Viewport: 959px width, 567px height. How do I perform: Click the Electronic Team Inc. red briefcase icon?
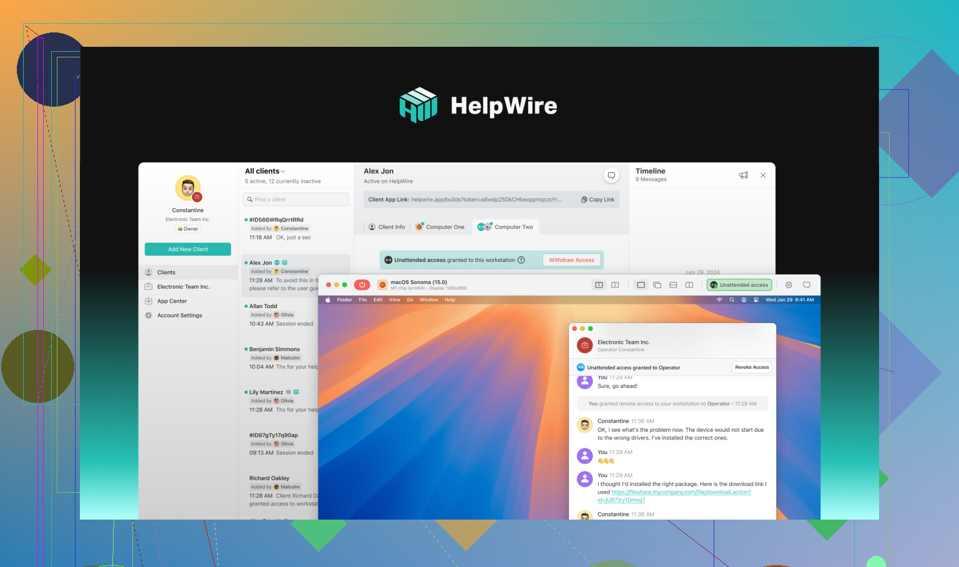(x=585, y=345)
